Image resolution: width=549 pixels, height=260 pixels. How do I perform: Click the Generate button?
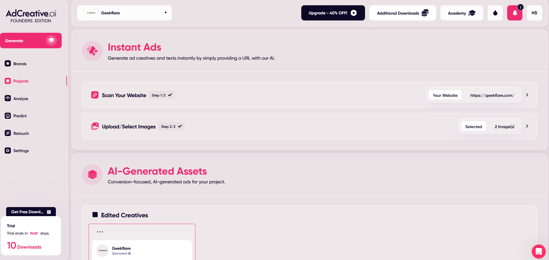31,40
